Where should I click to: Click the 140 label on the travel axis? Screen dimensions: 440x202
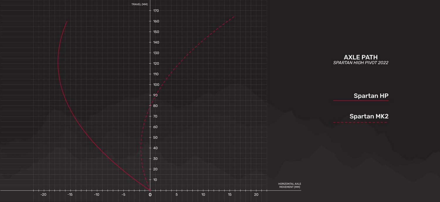point(156,42)
